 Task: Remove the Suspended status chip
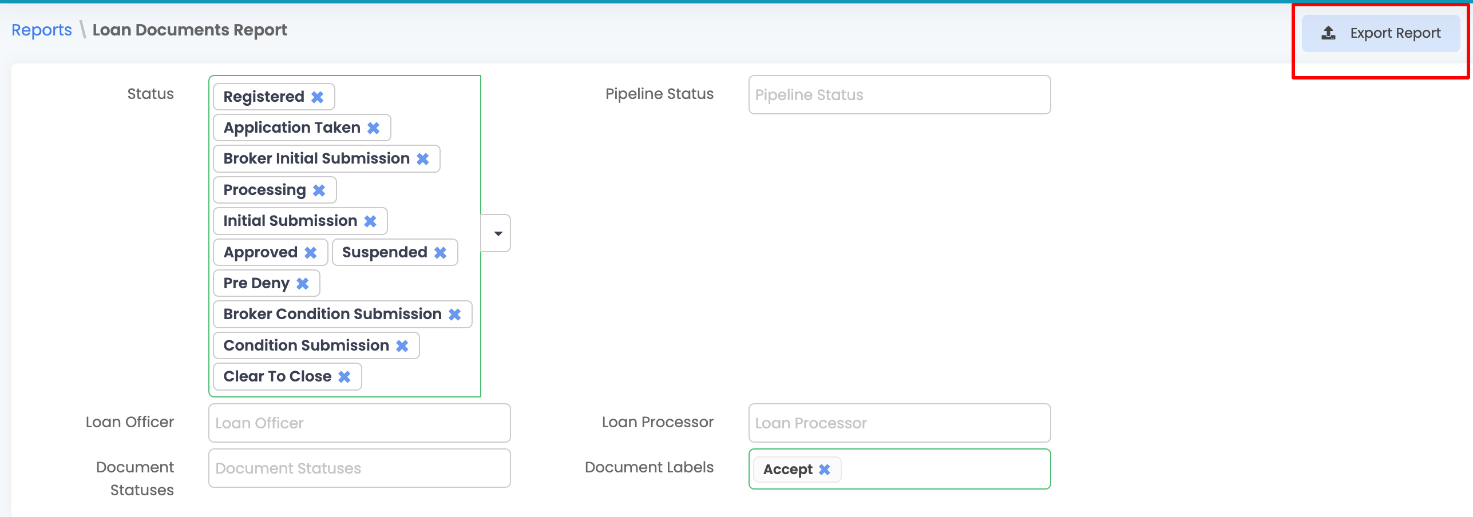(x=441, y=252)
